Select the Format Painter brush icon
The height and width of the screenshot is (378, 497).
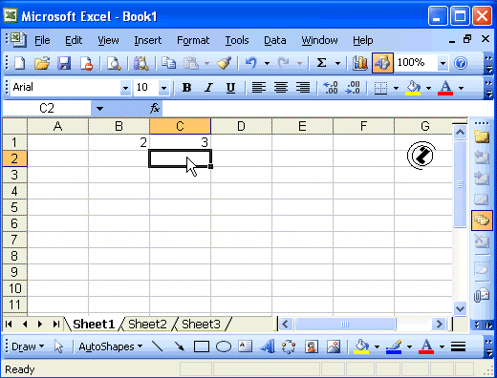(224, 63)
